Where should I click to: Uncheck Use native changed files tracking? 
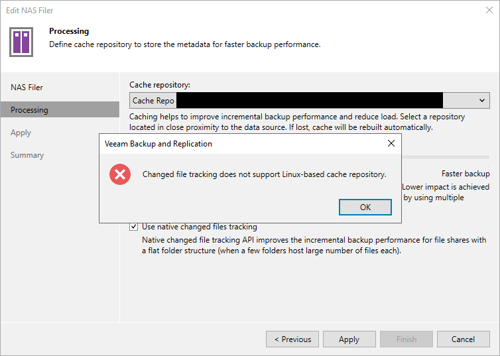(135, 227)
